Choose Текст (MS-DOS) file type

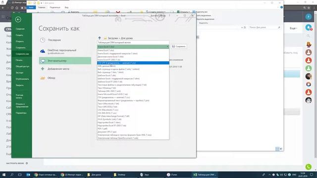(x=133, y=107)
